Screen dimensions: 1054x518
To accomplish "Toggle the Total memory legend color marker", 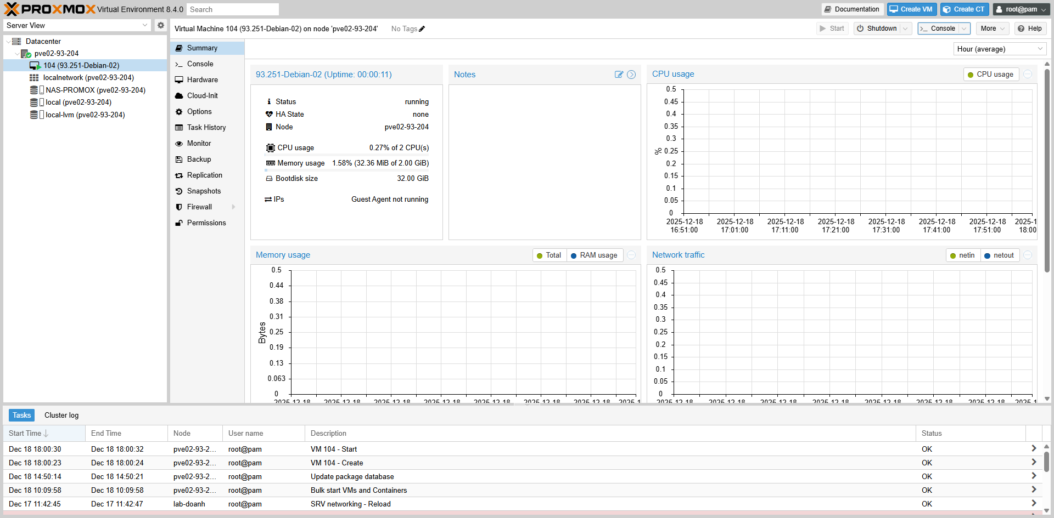I will tap(540, 255).
